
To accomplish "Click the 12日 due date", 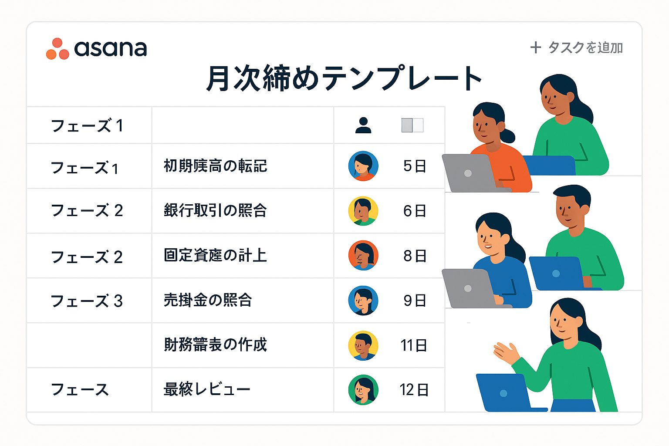I will coord(414,390).
